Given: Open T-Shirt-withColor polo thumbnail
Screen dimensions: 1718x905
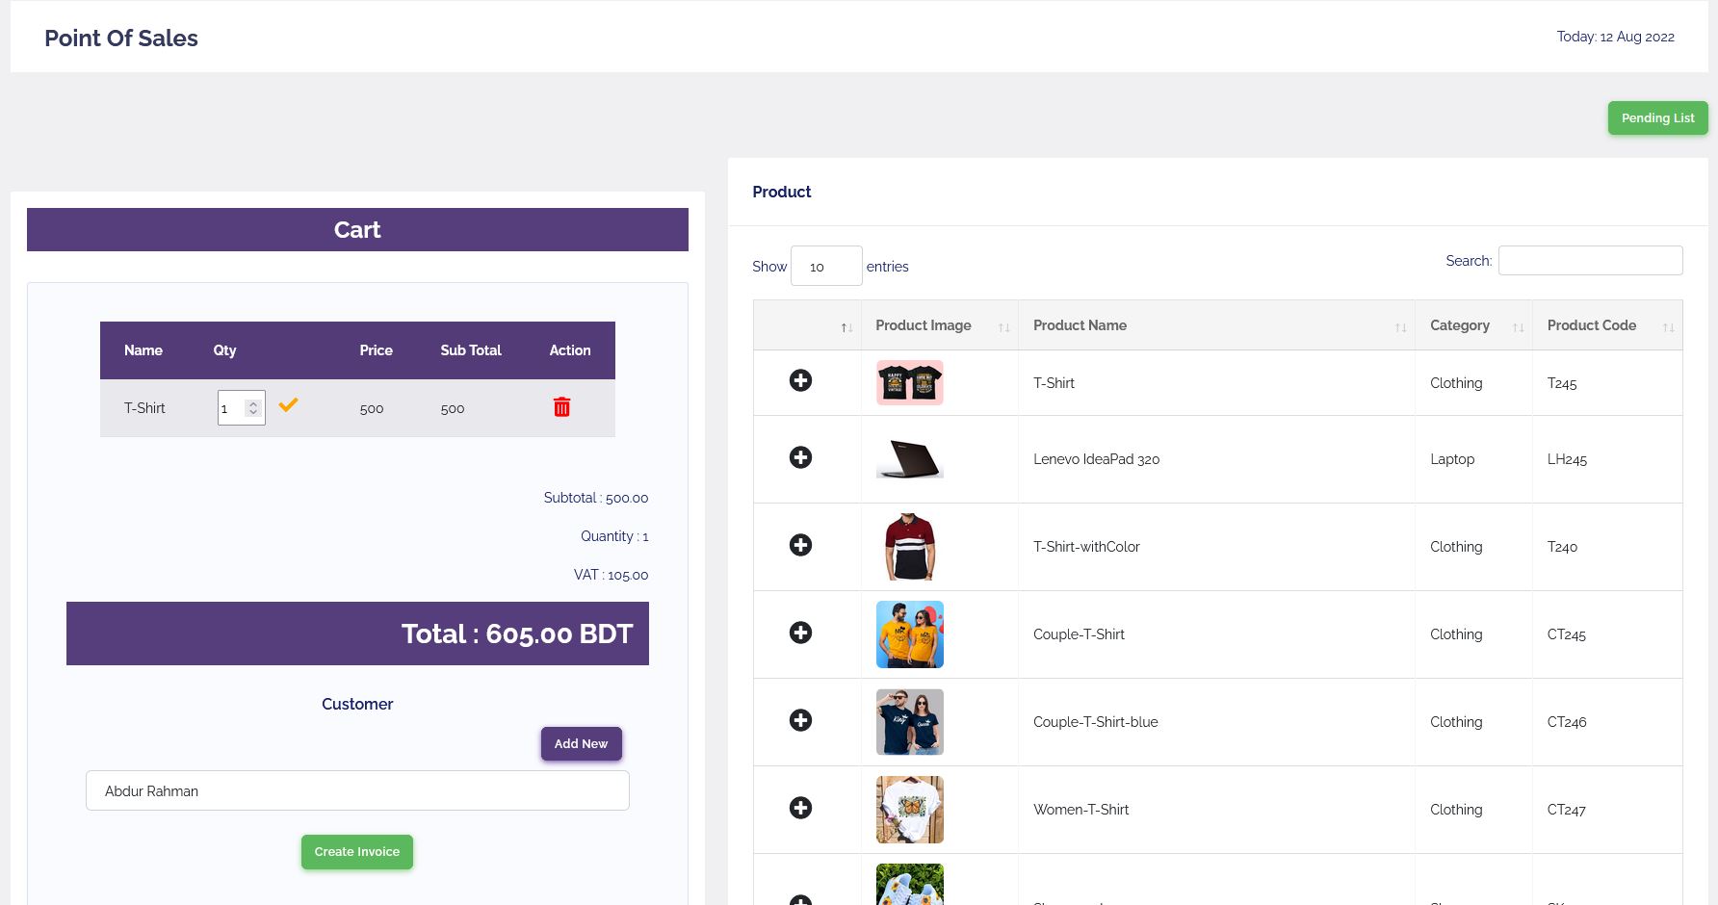Looking at the screenshot, I should (x=910, y=547).
